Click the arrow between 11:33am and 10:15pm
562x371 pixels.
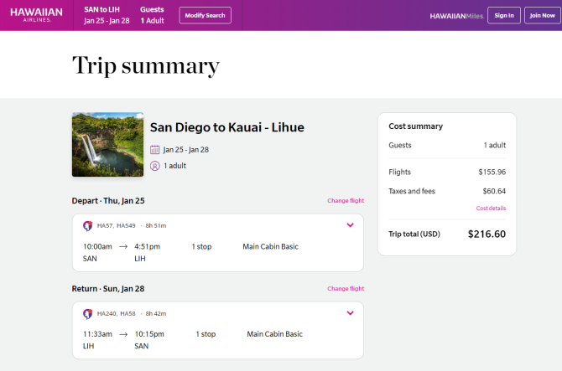coord(123,334)
